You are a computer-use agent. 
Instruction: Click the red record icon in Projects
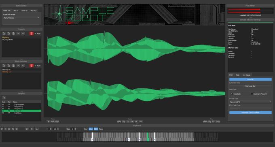pyautogui.click(x=32, y=34)
